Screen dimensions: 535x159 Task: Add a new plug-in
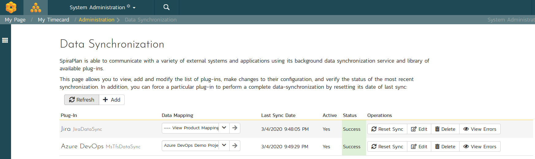112,100
